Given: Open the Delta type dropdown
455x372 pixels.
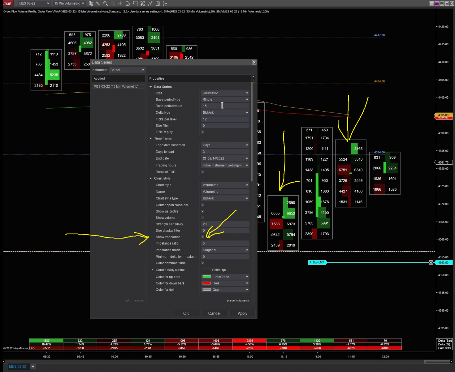Looking at the screenshot, I should pyautogui.click(x=225, y=113).
